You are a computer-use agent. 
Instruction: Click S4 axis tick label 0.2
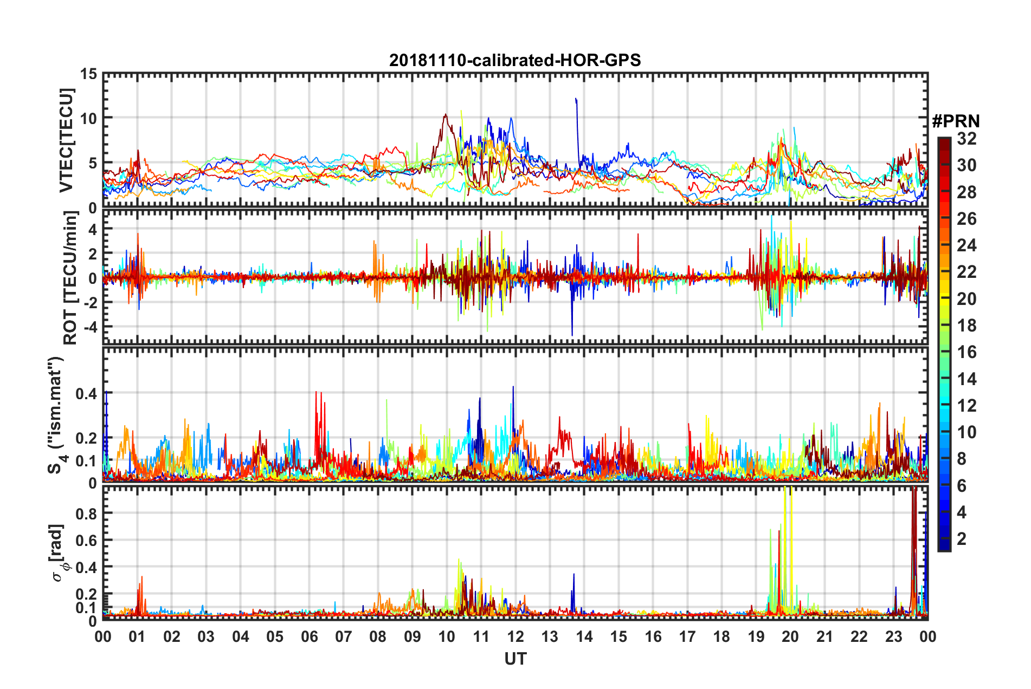(86, 438)
